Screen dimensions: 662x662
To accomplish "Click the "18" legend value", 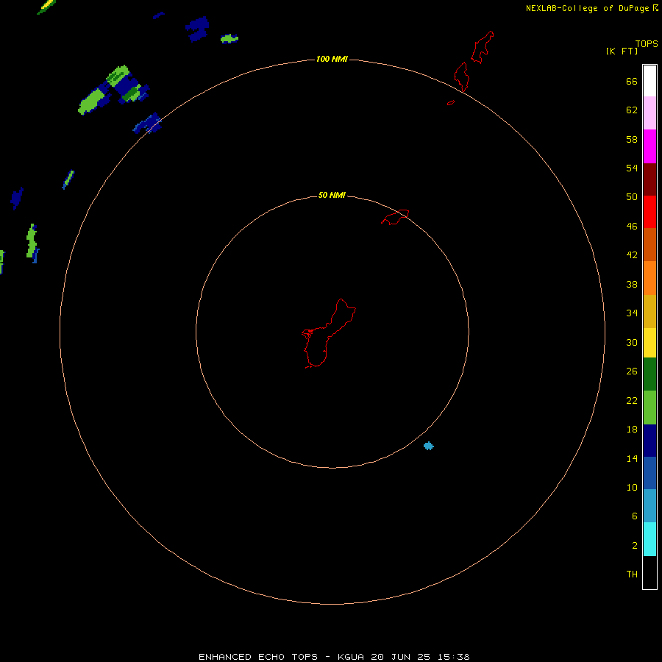I will tap(632, 430).
